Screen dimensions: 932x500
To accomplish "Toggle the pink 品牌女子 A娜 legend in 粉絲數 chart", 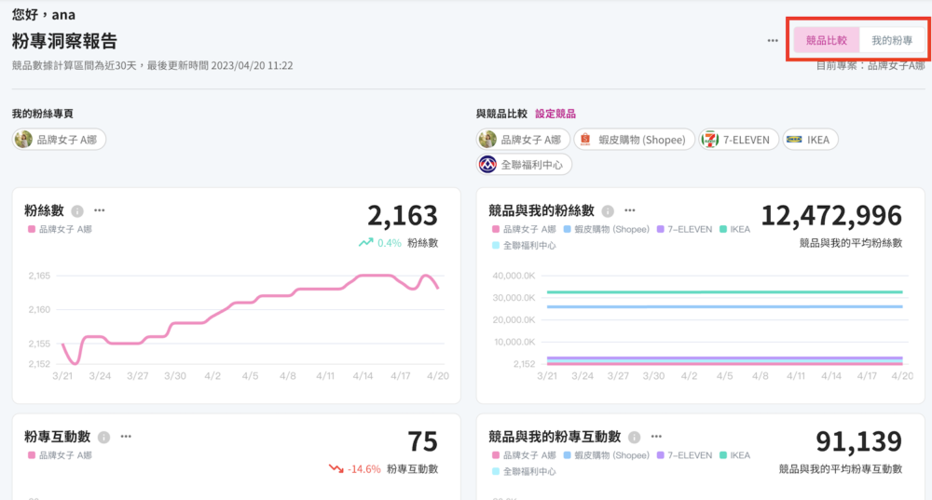I will pyautogui.click(x=60, y=229).
